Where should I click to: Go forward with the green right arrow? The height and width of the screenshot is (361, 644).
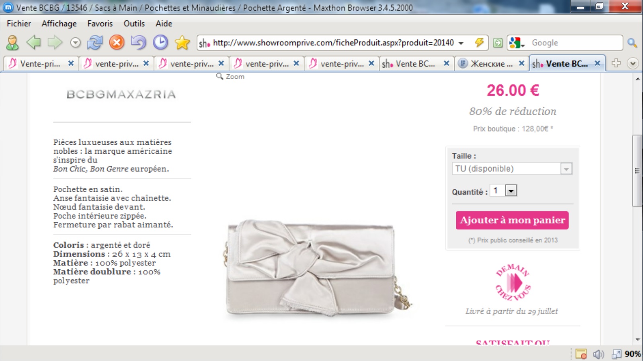[x=55, y=42]
